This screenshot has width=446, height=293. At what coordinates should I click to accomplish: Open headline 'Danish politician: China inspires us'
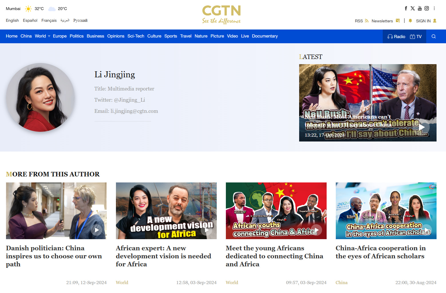[54, 256]
